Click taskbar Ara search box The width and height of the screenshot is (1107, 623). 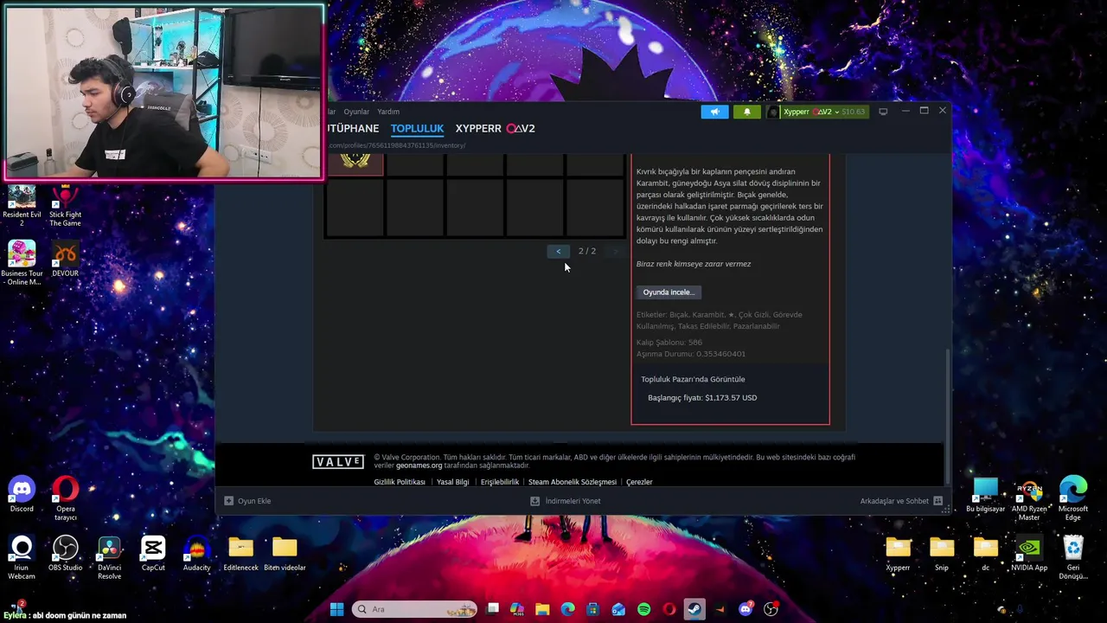click(414, 609)
